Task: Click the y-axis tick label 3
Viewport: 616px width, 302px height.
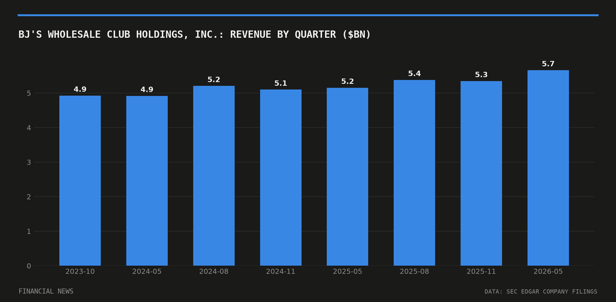Action: click(x=29, y=162)
